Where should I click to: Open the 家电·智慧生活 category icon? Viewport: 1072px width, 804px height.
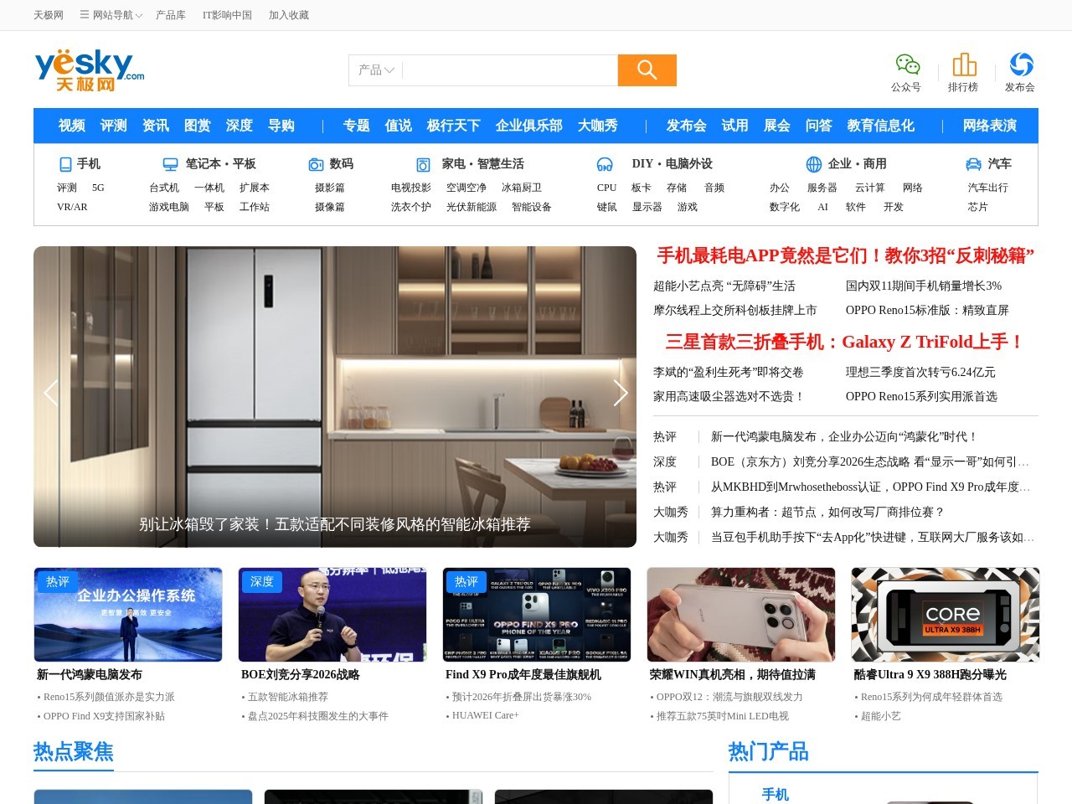click(x=421, y=163)
